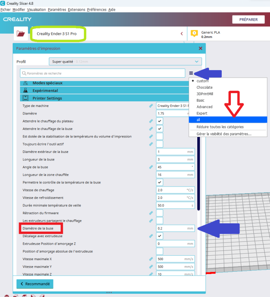The width and height of the screenshot is (270, 297).
Task: Open the Profil Super qualité dropdown
Action: [125, 61]
